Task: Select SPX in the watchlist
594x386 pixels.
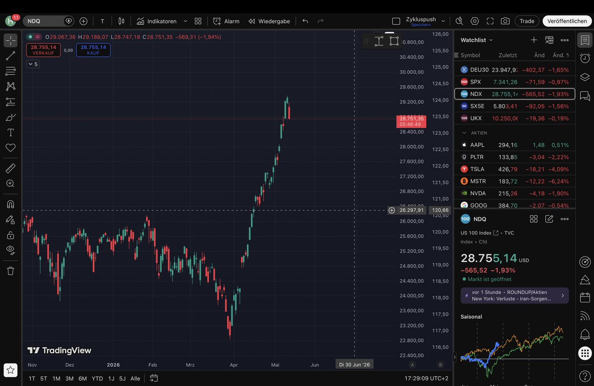Action: [514, 82]
